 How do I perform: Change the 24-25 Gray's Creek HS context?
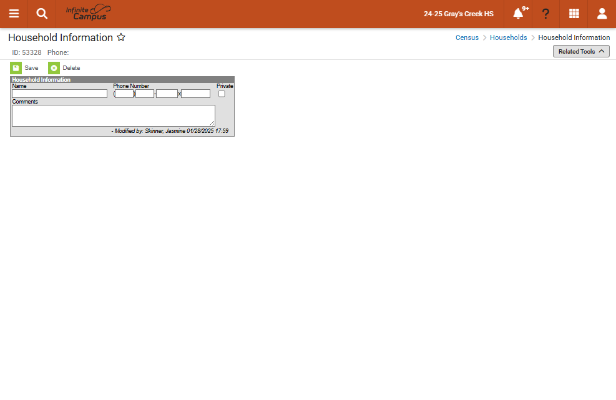click(x=459, y=14)
